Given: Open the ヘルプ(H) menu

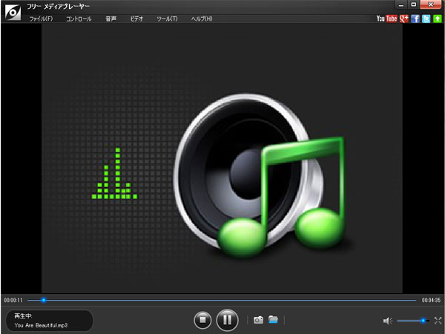Looking at the screenshot, I should click(x=201, y=19).
